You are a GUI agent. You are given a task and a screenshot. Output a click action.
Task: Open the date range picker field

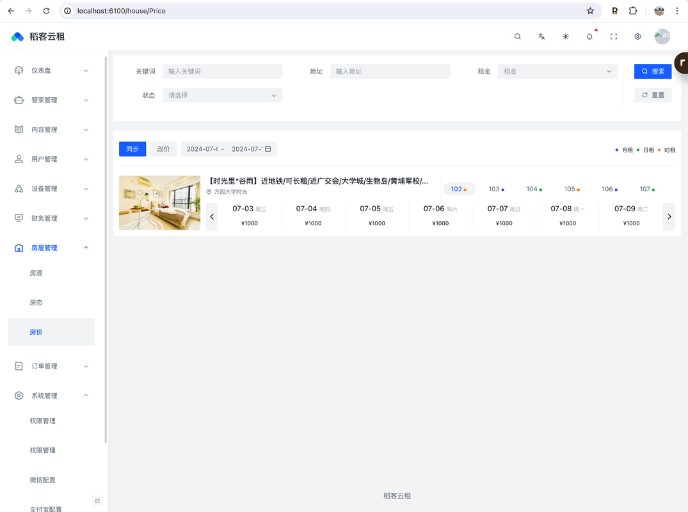coord(228,149)
